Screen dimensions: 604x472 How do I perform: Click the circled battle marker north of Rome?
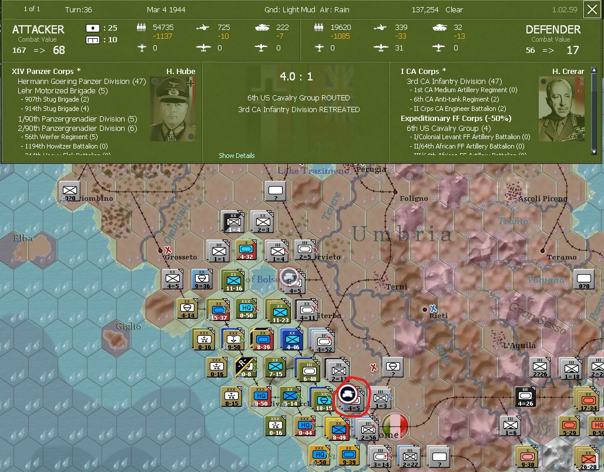(x=347, y=395)
